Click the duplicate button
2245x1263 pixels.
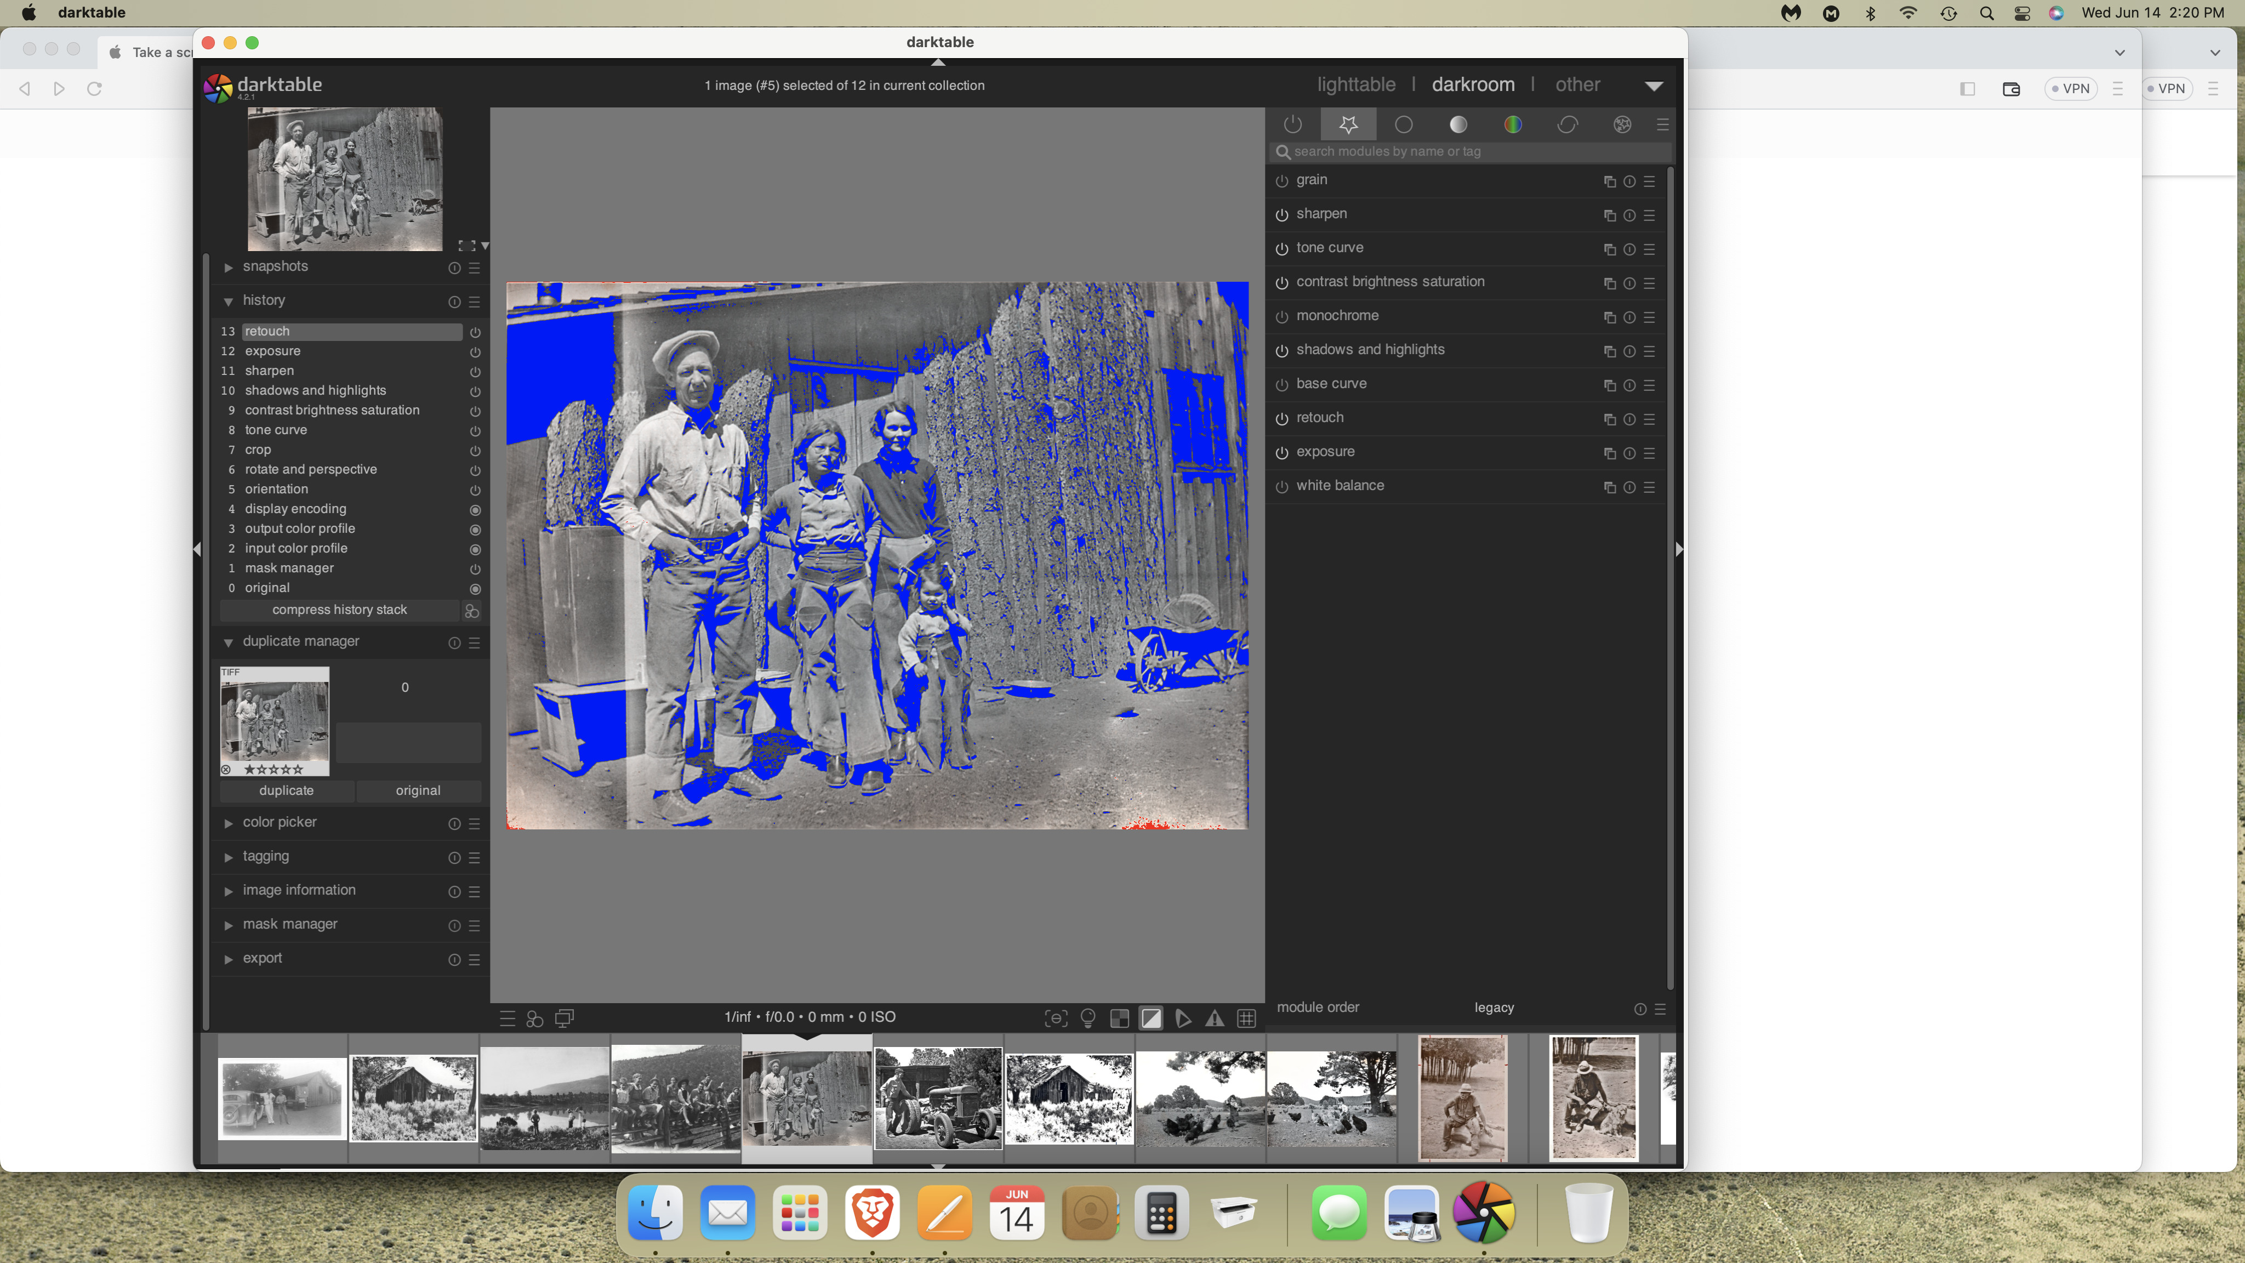286,790
